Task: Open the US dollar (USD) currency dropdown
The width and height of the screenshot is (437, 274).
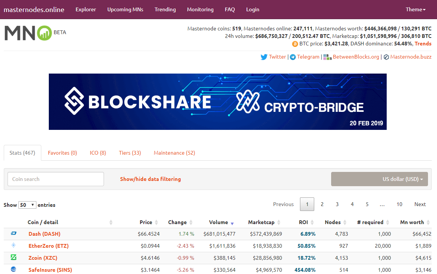Action: click(x=379, y=179)
